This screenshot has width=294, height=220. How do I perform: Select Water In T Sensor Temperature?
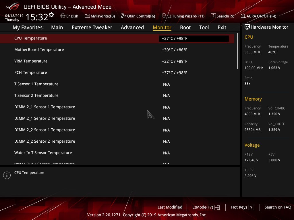117,153
